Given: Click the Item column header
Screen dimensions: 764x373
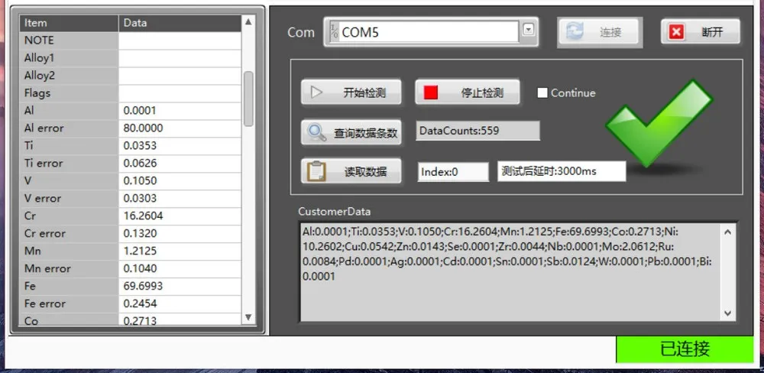Looking at the screenshot, I should click(69, 23).
